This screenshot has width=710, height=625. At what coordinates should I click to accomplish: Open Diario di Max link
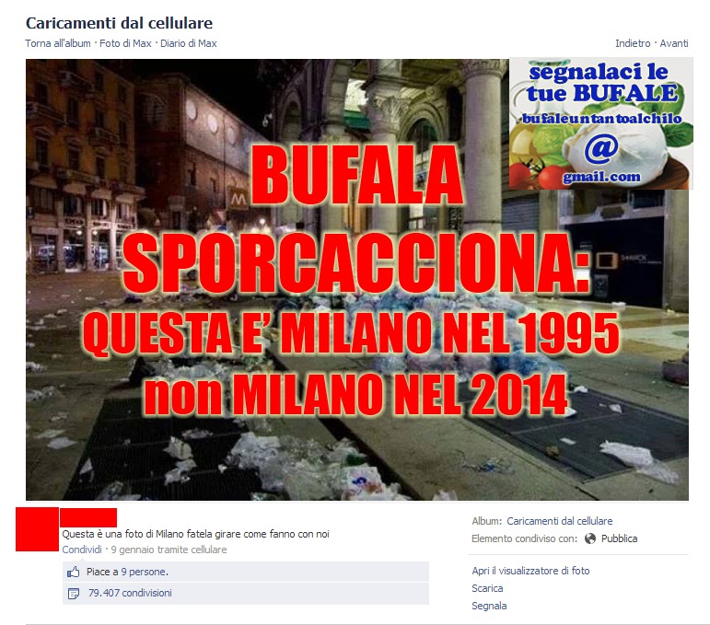tap(189, 43)
